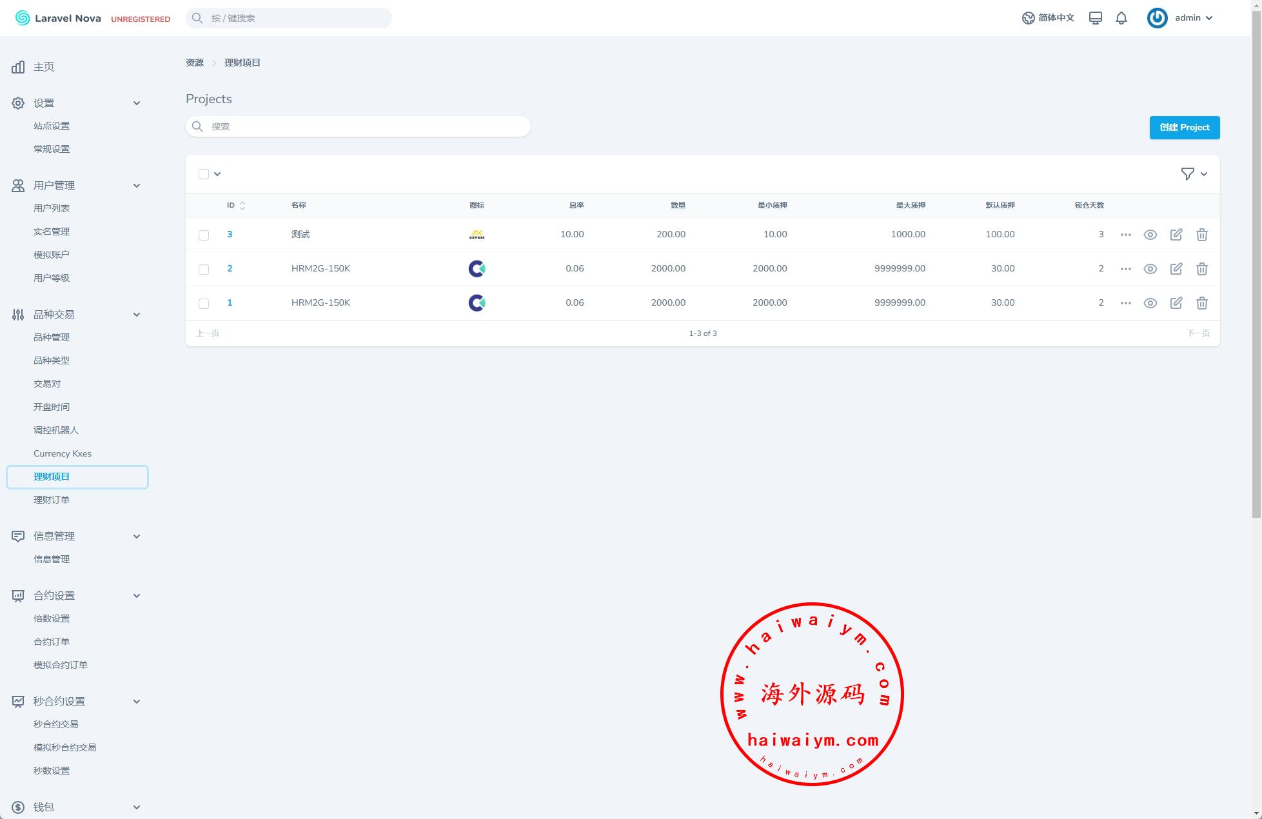Open 理财订单 in the sidebar
The height and width of the screenshot is (819, 1262).
pyautogui.click(x=52, y=500)
